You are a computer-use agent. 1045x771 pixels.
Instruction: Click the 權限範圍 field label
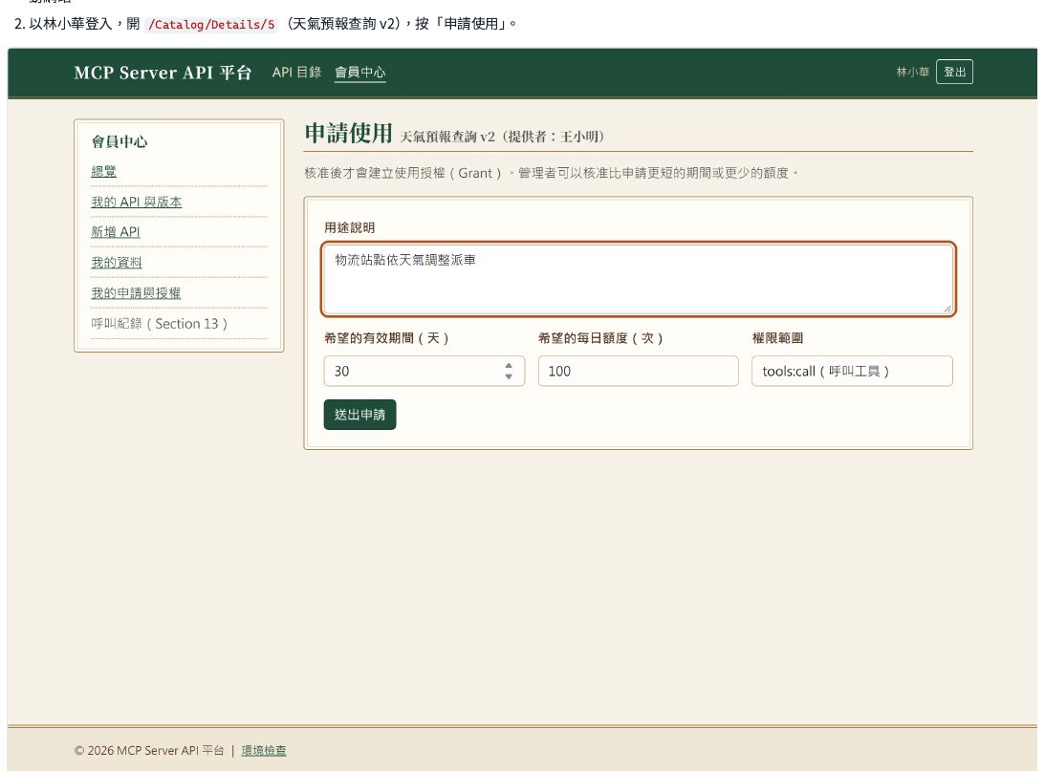pyautogui.click(x=777, y=338)
